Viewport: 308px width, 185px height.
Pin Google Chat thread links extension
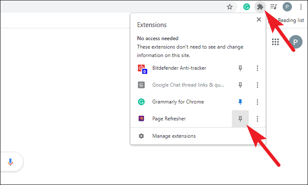tap(240, 85)
